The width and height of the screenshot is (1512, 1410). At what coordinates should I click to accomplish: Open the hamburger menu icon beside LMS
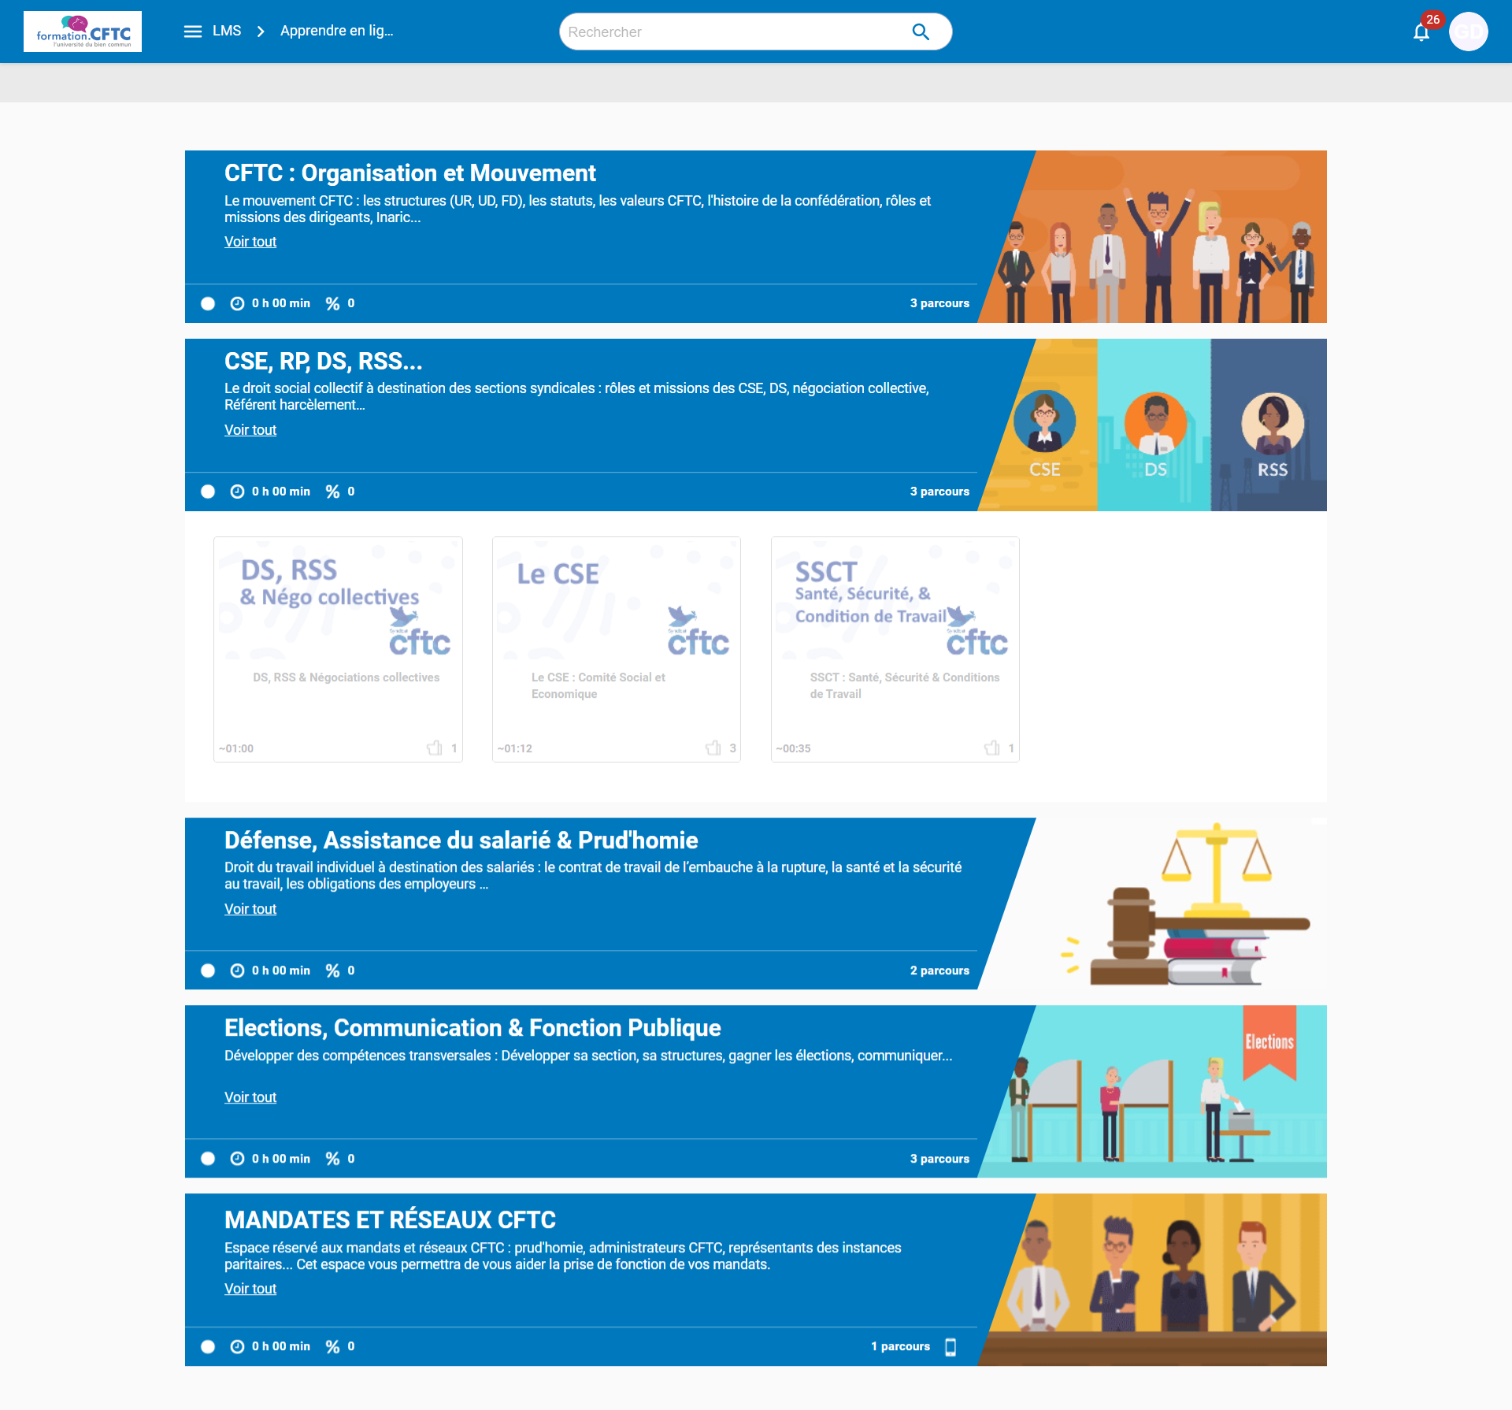click(x=192, y=32)
